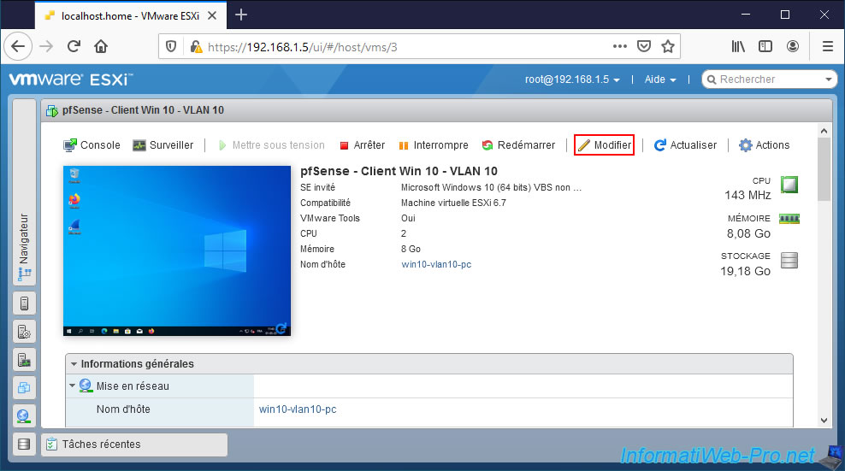Open the browser Library icon
845x471 pixels.
738,46
